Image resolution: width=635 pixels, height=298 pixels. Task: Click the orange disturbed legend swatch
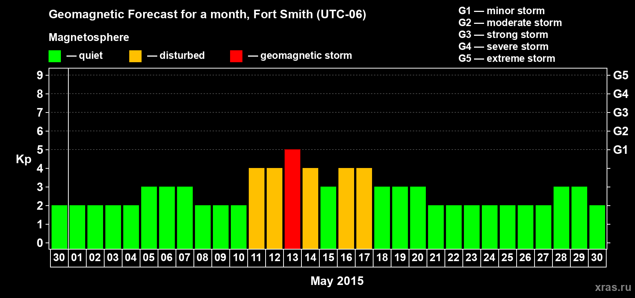coord(135,56)
